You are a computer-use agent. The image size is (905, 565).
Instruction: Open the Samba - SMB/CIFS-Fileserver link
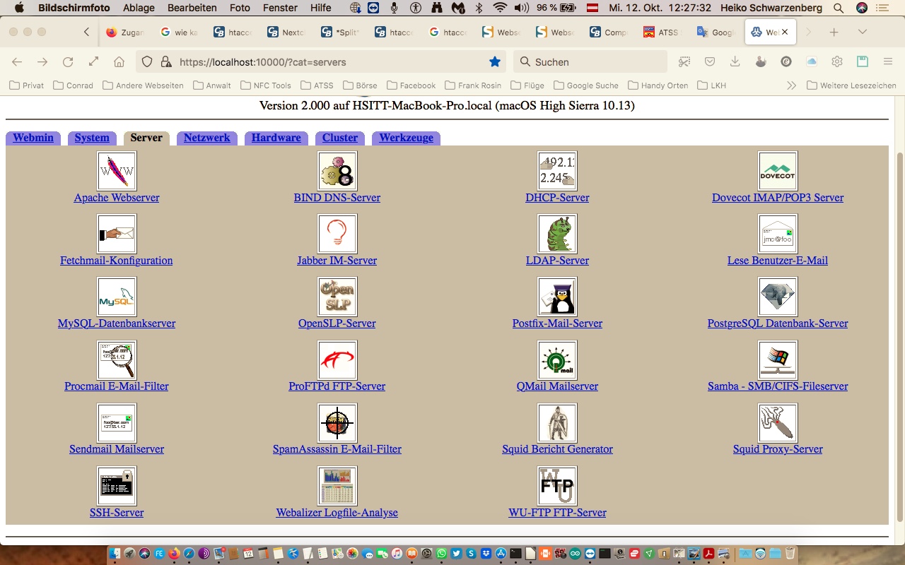tap(778, 386)
